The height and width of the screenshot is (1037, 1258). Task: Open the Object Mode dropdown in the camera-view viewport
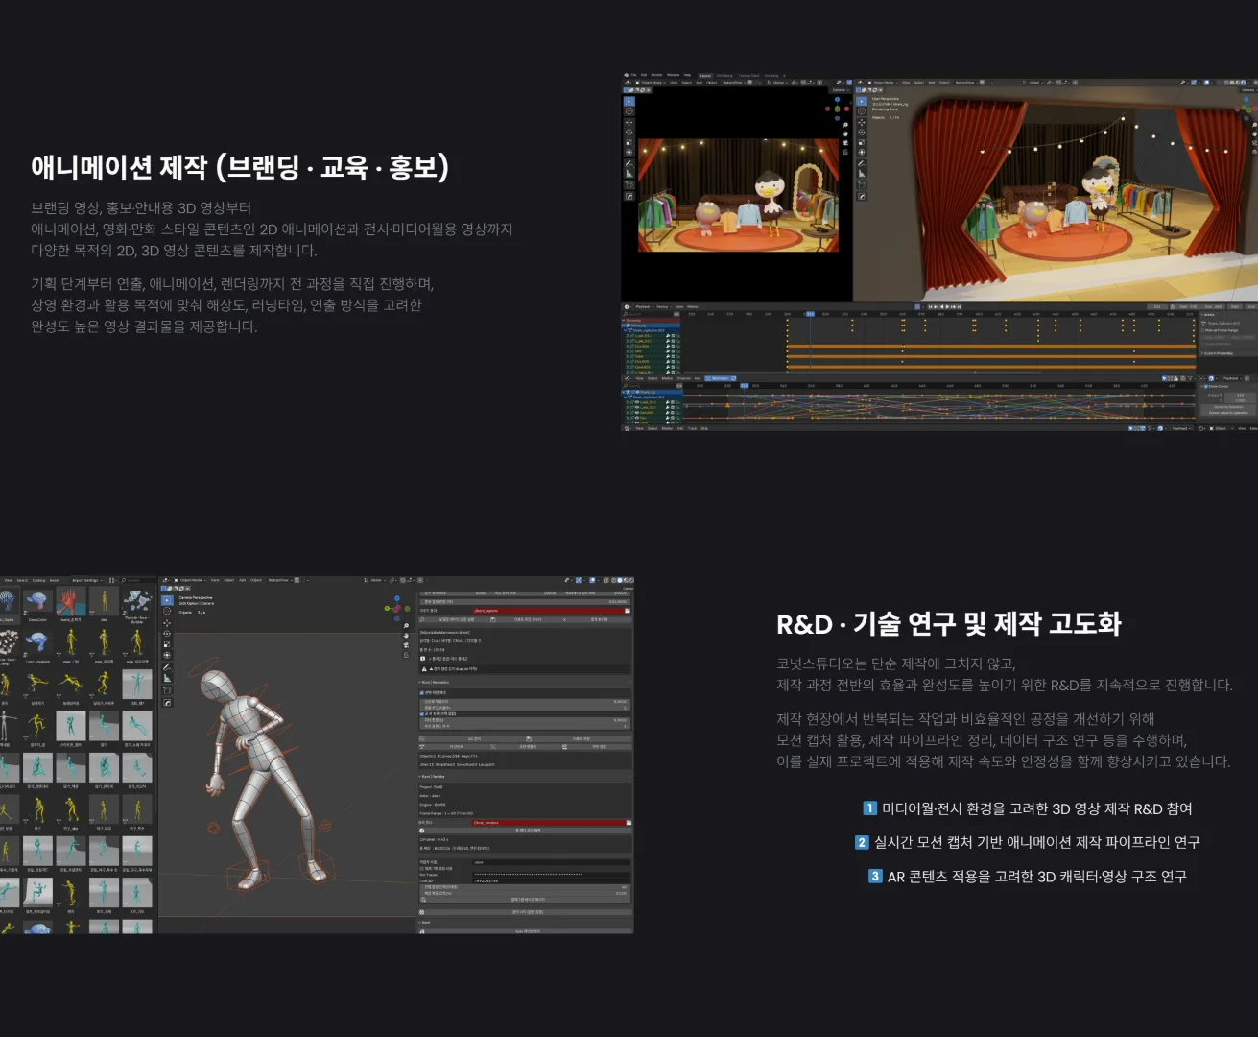coord(652,83)
